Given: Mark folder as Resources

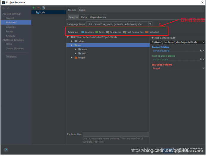Looking at the screenshot, I should click(114, 32).
